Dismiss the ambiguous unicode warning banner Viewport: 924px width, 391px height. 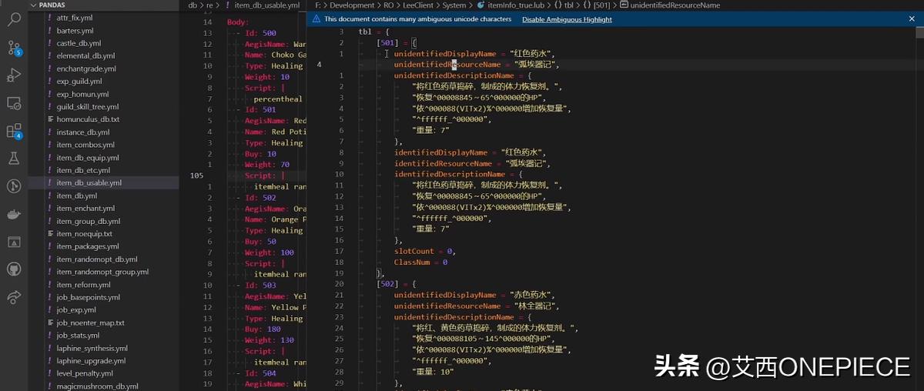click(x=913, y=19)
